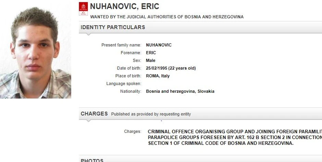Click the "Wanted by the judicial authorities" subtitle
This screenshot has width=322, height=162.
167,17
